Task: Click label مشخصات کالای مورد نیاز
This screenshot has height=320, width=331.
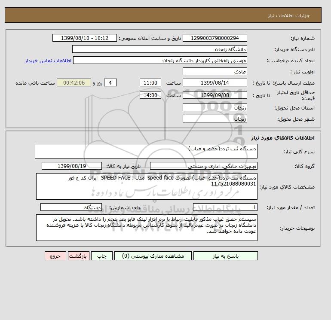Action: tap(287, 187)
